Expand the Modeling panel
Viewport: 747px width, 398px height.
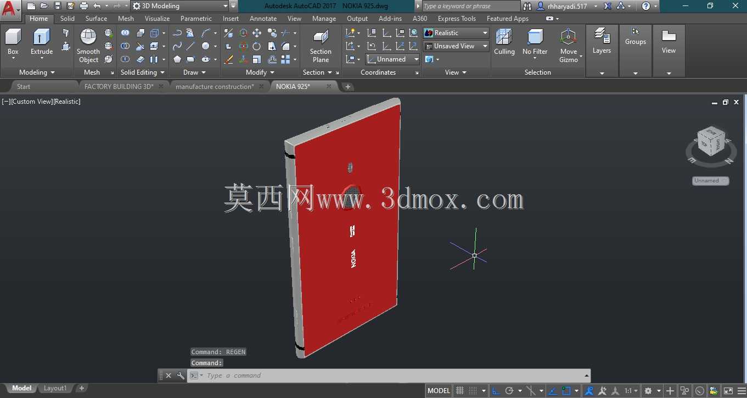[37, 72]
